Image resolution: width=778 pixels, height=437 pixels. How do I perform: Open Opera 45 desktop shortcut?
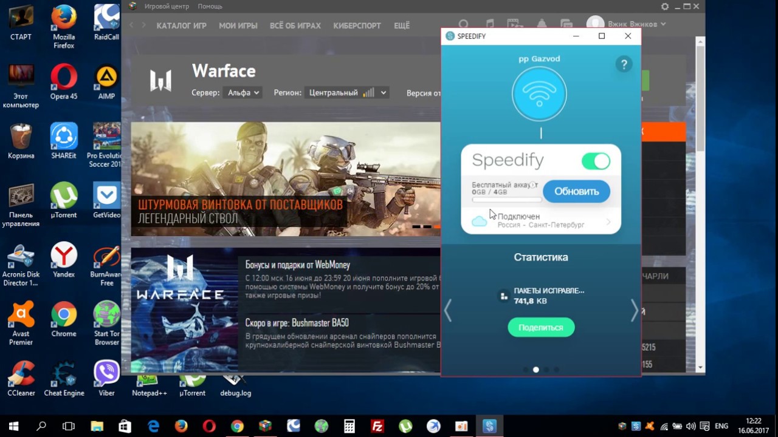[64, 83]
